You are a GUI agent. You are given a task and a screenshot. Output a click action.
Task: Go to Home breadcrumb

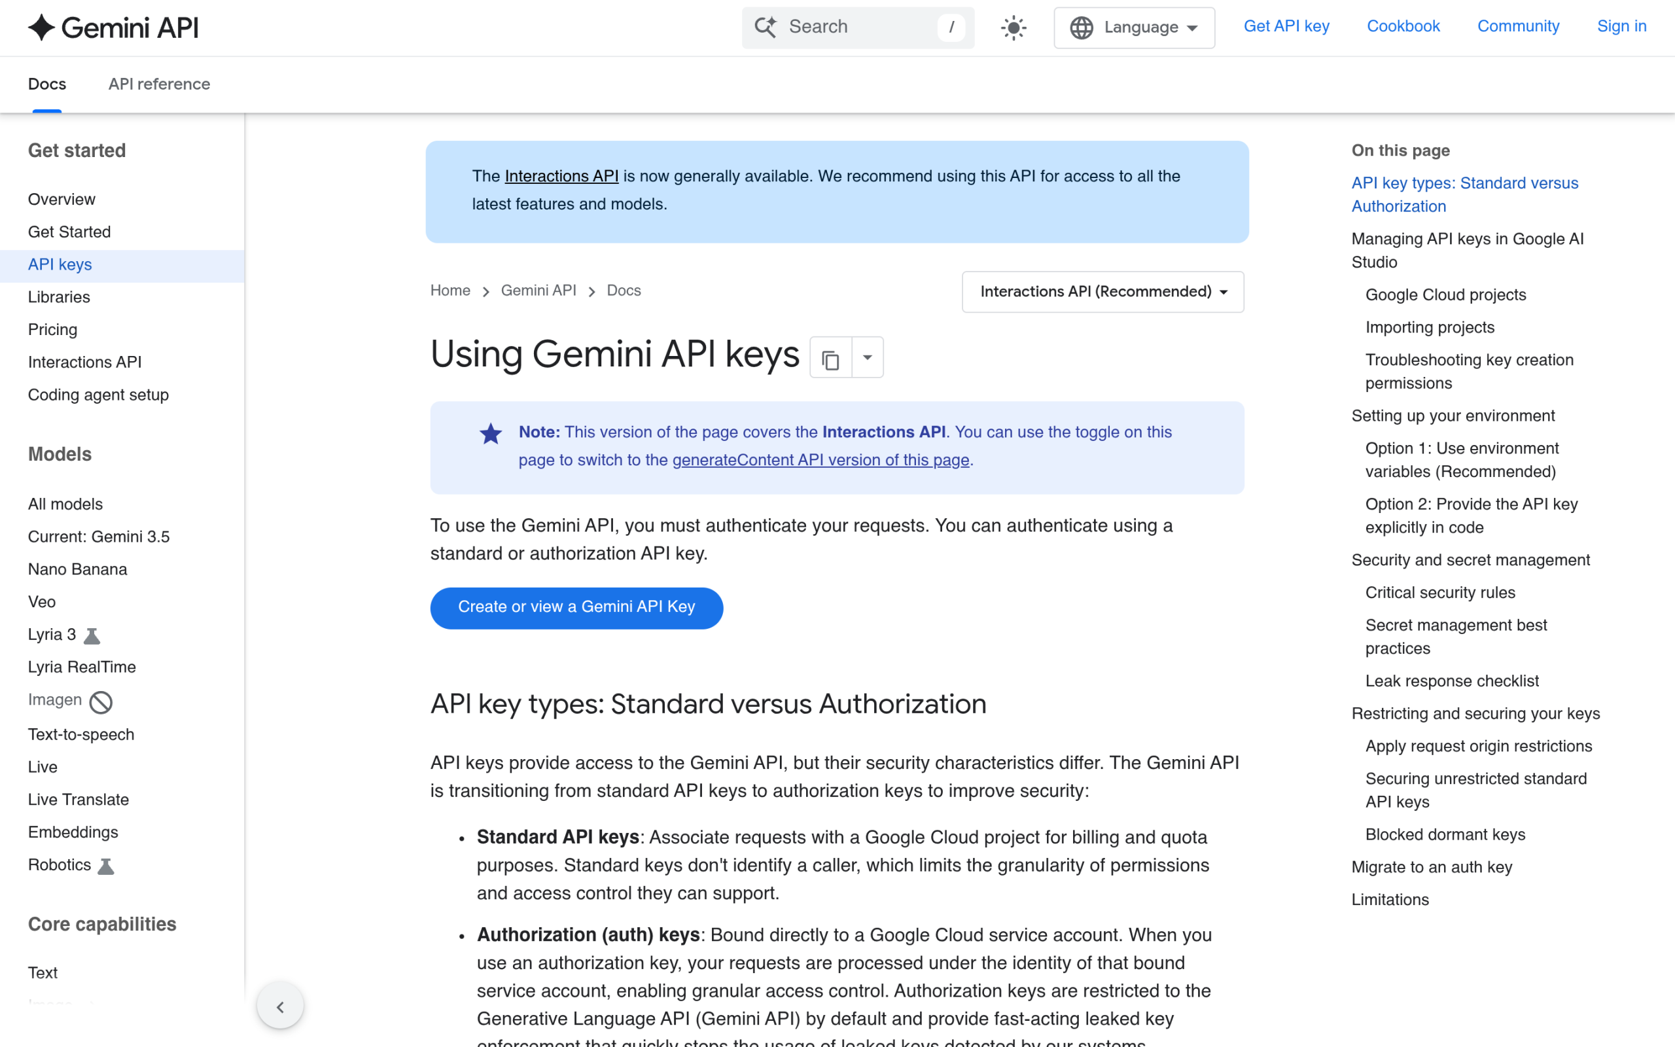450,291
